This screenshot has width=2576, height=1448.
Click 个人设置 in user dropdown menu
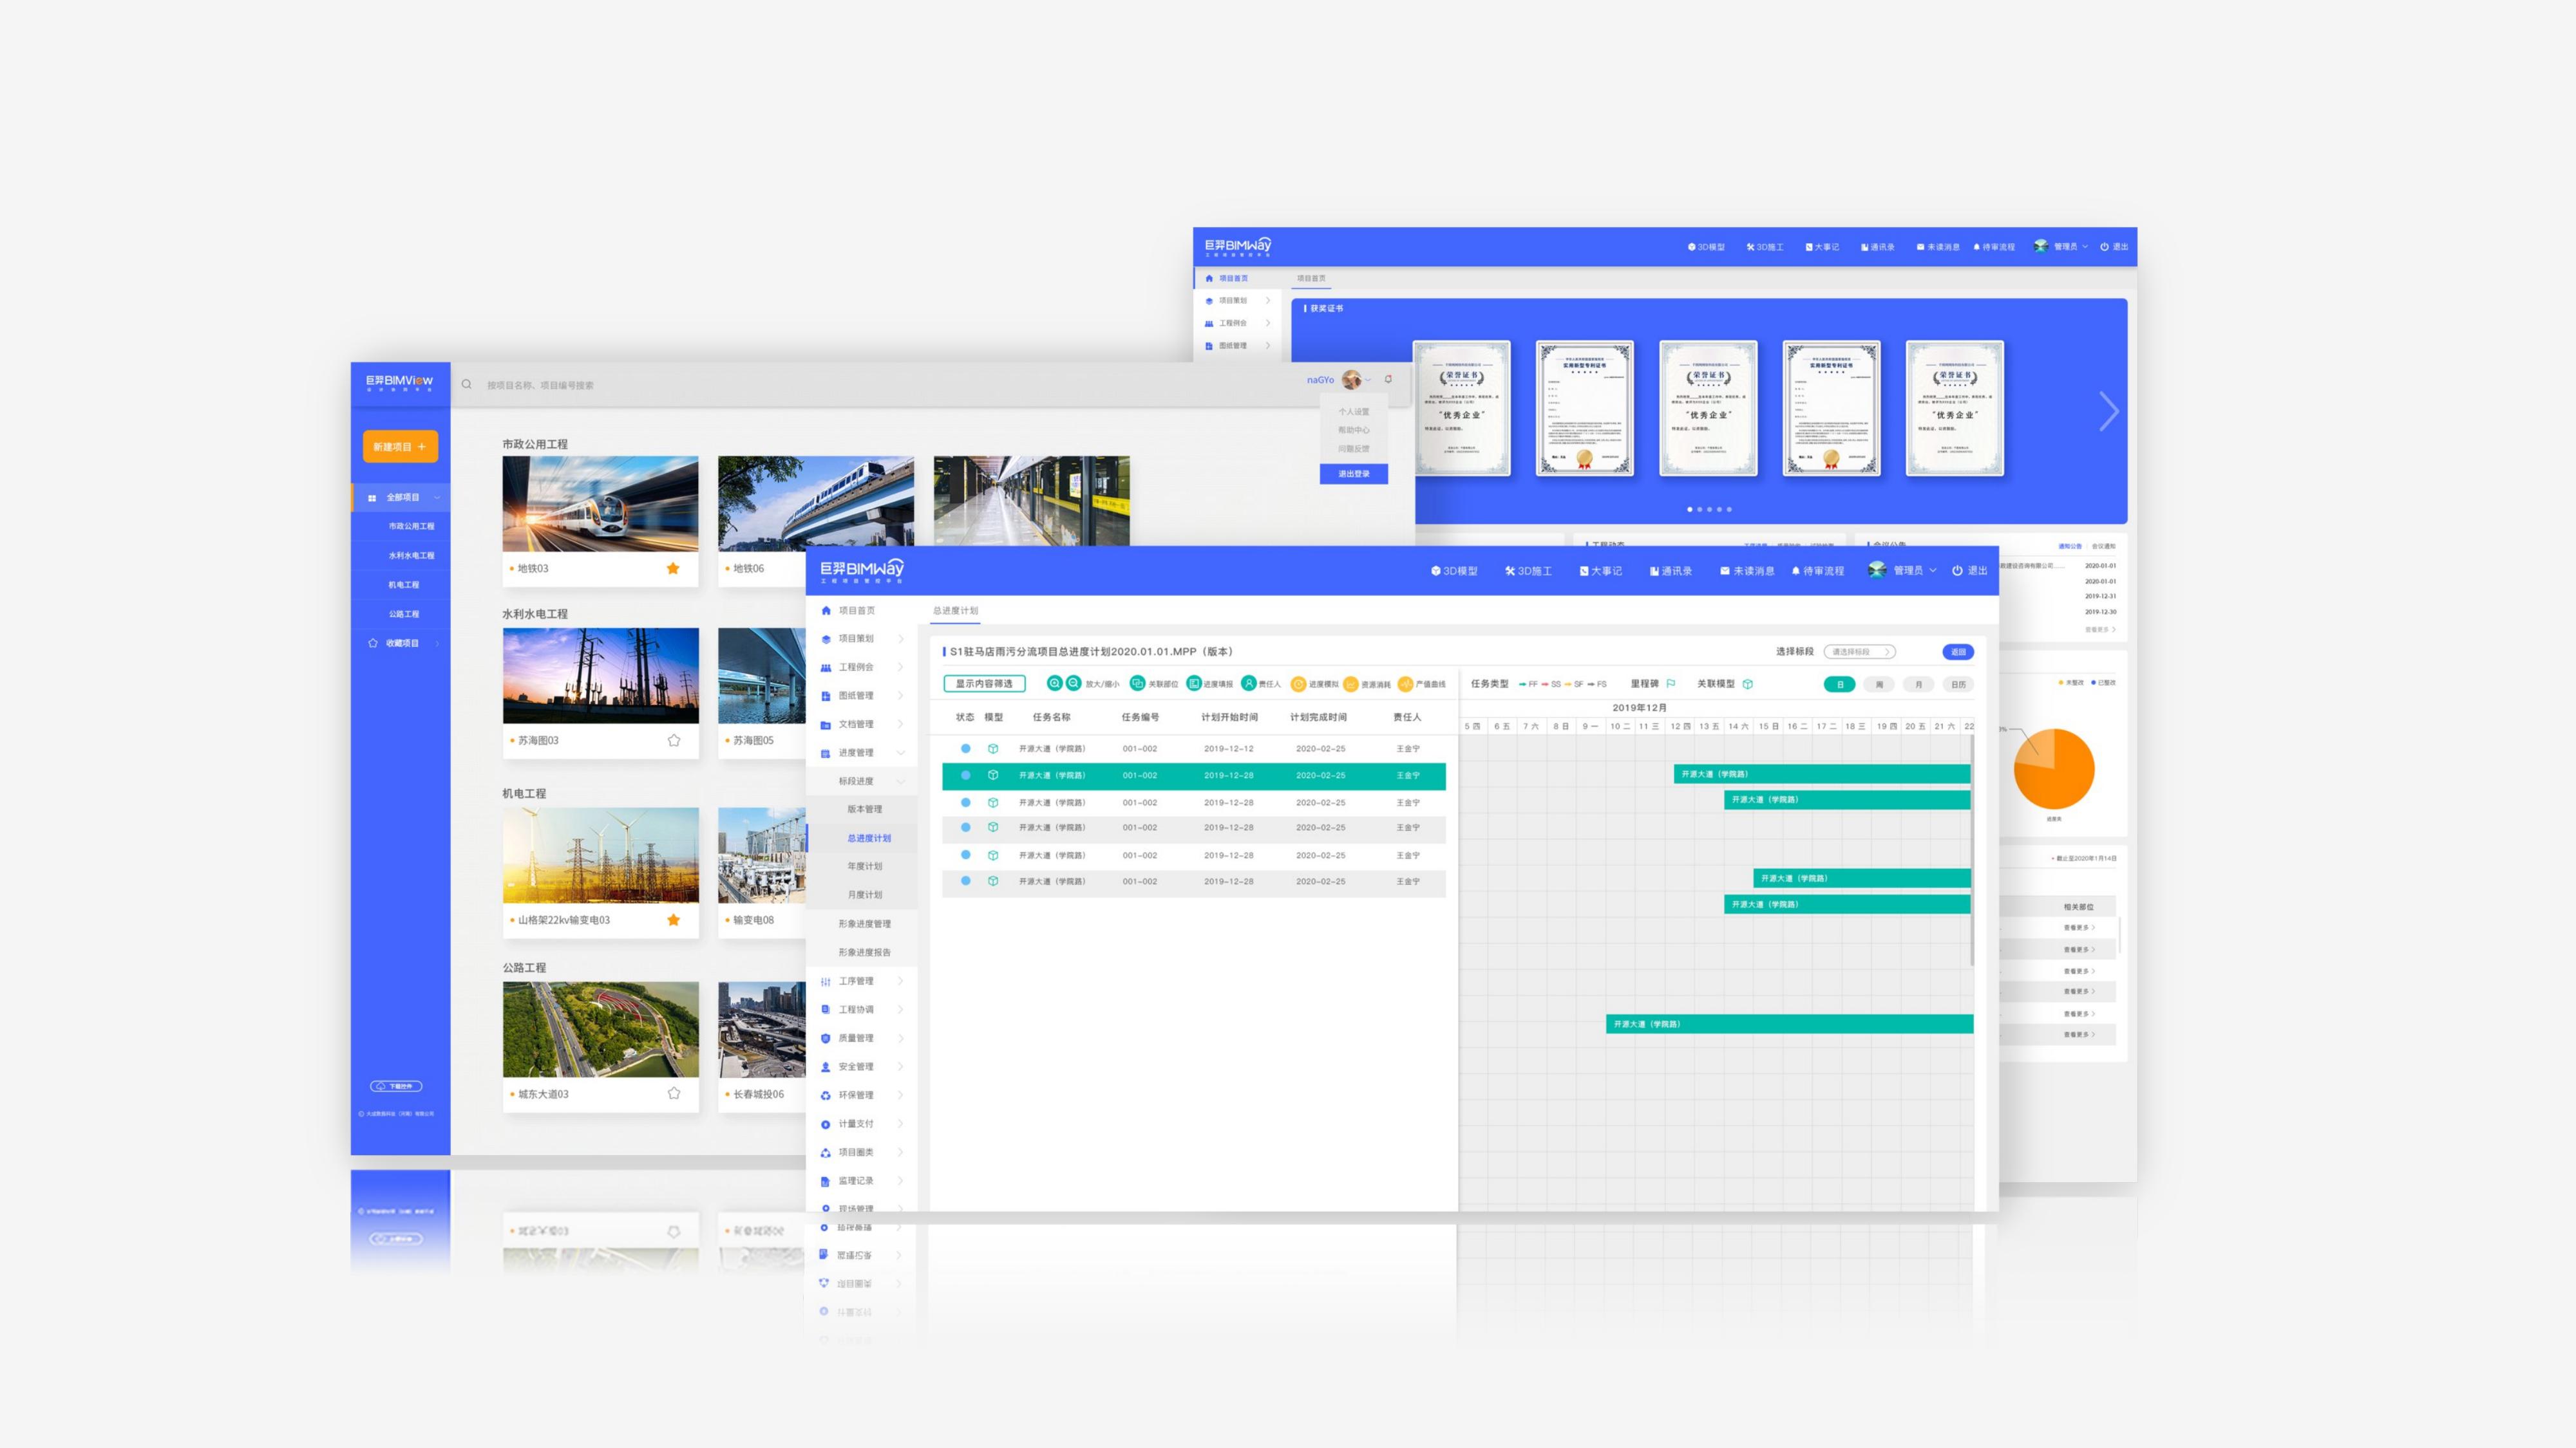pyautogui.click(x=1354, y=412)
